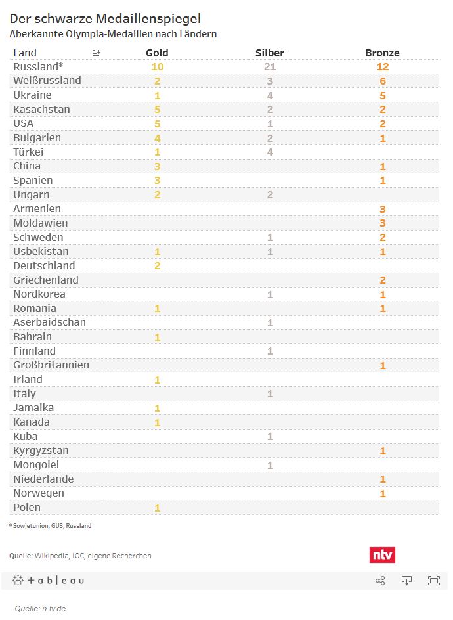Image resolution: width=453 pixels, height=620 pixels.
Task: Select the Bronze column header
Action: pos(382,53)
